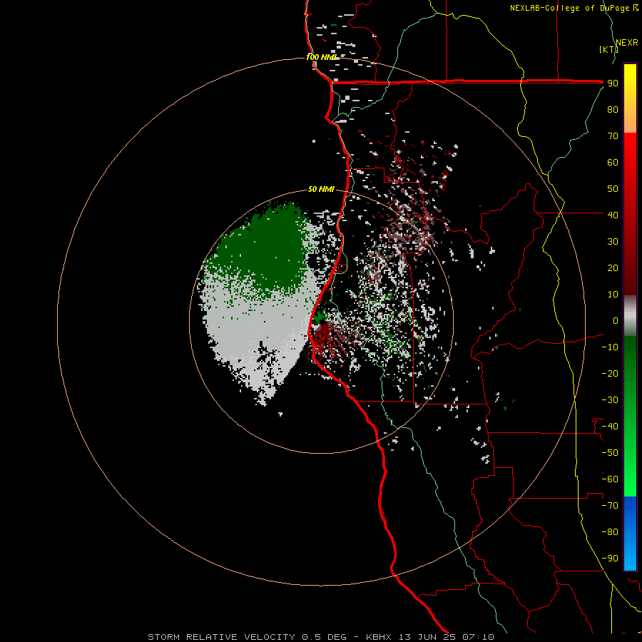Viewport: 642px width, 642px height.
Task: Pick the gray zero-velocity color bar segment
Action: (x=630, y=315)
